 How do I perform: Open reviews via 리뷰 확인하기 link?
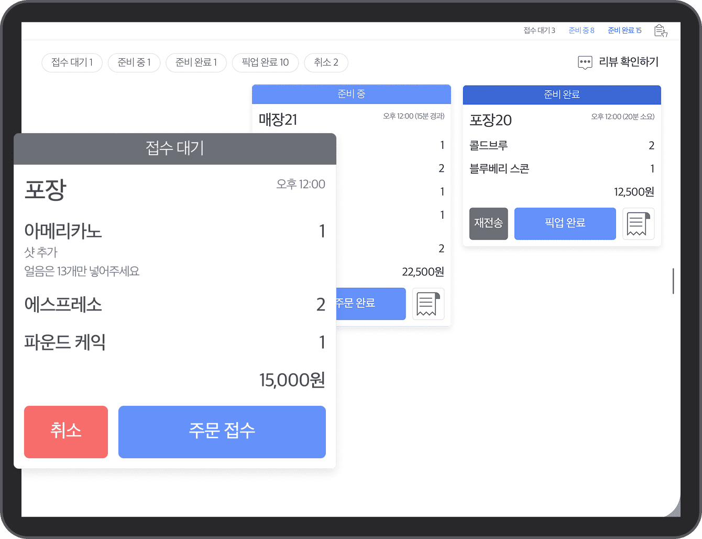(x=628, y=62)
